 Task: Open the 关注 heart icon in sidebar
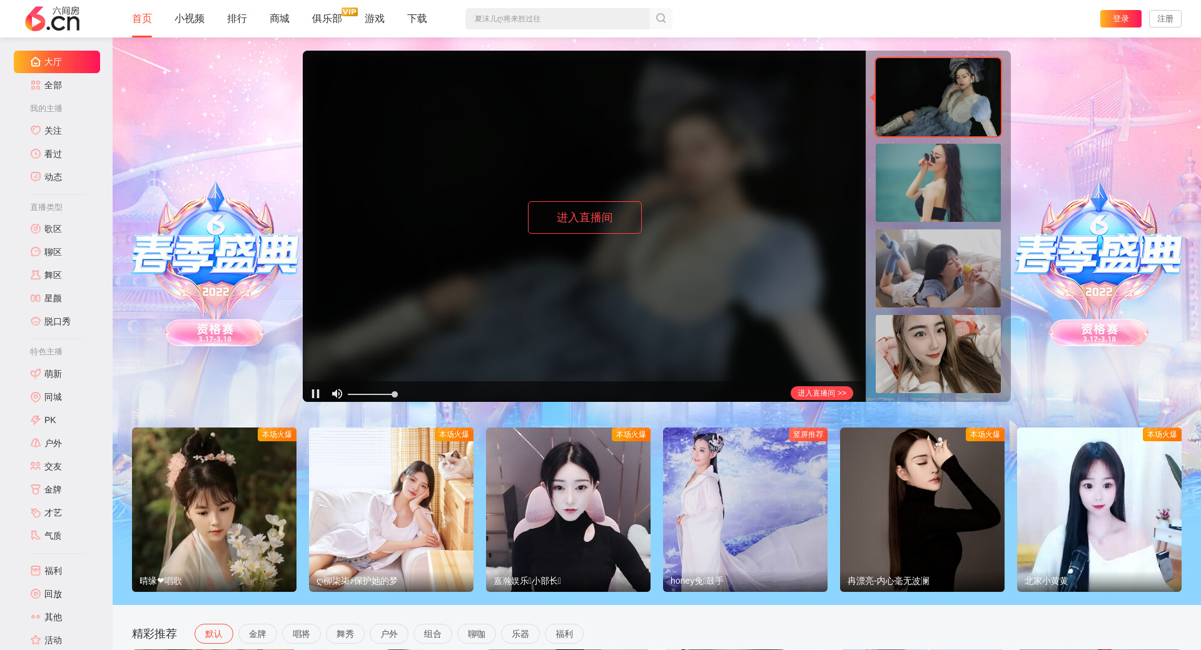point(36,131)
